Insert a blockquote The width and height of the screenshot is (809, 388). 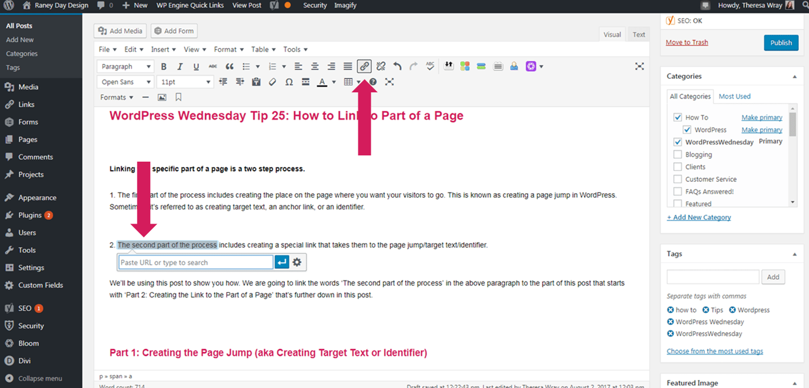point(230,66)
